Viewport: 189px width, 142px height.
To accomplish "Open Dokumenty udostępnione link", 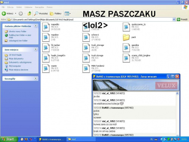I will (20, 62).
